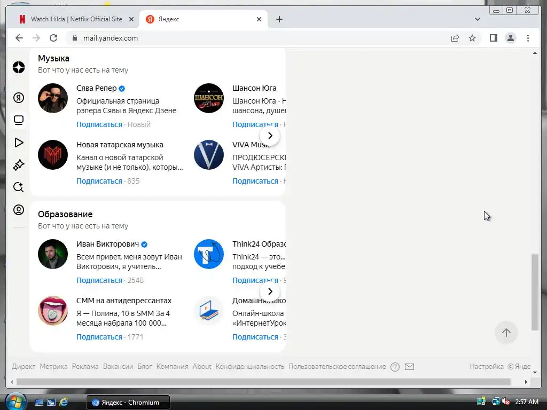Open Шансон Юга channel logo
This screenshot has width=547, height=410.
[209, 98]
